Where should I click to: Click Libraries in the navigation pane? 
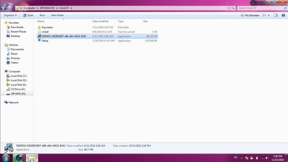13,45
